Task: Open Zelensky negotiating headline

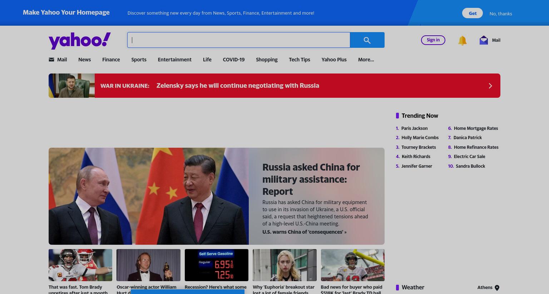Action: point(238,86)
